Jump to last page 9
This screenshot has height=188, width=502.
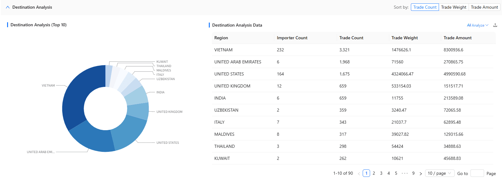413,173
